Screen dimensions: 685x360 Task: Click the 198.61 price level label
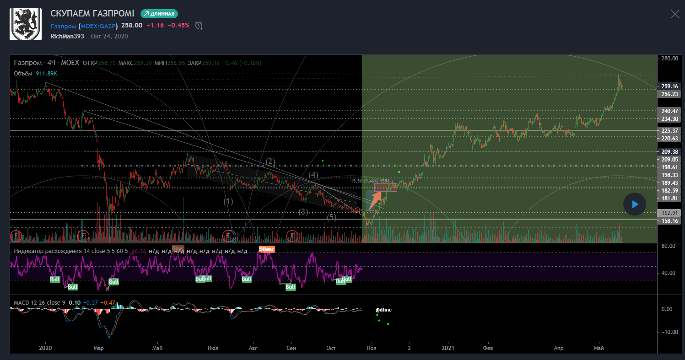669,167
